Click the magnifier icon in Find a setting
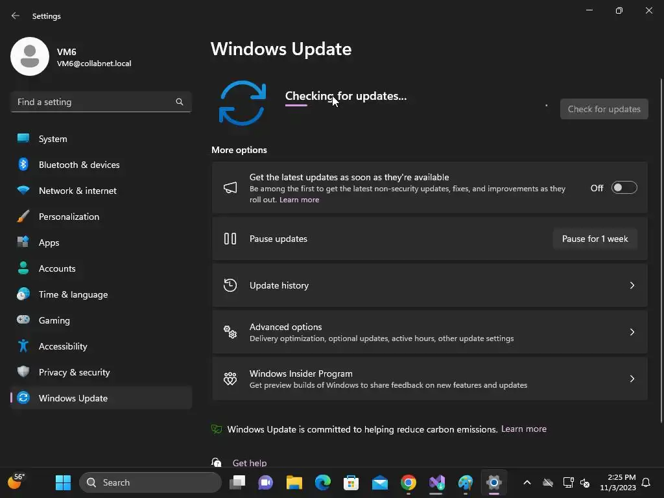Screen dimensions: 664x498 click(180, 102)
